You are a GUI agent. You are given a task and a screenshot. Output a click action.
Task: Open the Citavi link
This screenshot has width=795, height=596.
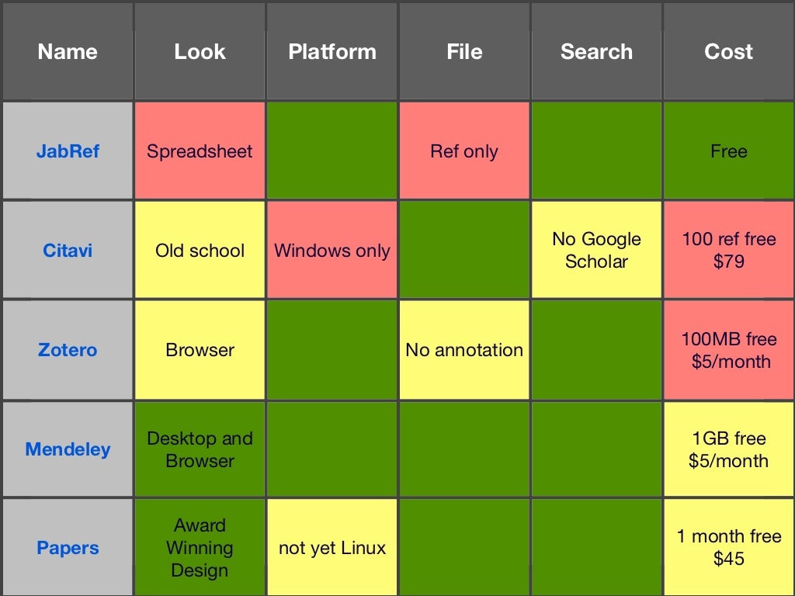68,251
